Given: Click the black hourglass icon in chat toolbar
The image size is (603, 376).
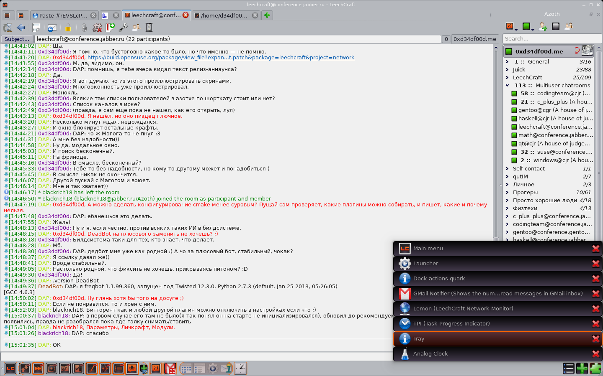Looking at the screenshot, I should 149,28.
